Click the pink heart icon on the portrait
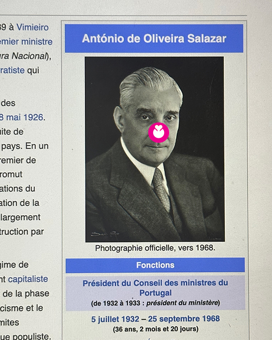Screen dimensions: 272x340 click(x=159, y=132)
